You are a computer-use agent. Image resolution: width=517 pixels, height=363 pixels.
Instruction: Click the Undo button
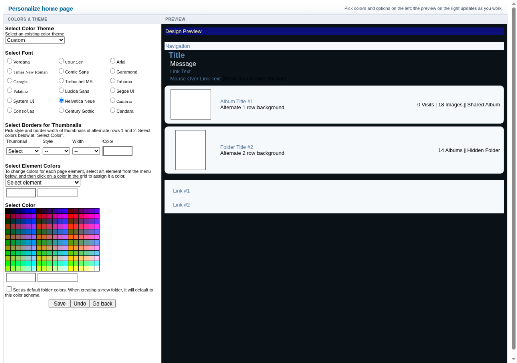(x=79, y=304)
